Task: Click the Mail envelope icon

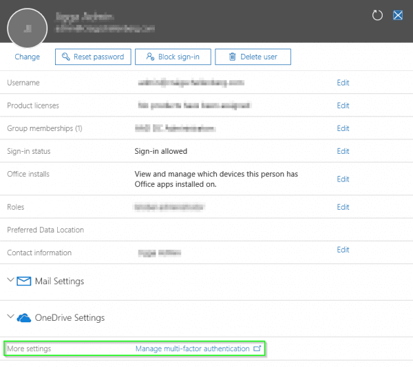Action: tap(24, 281)
